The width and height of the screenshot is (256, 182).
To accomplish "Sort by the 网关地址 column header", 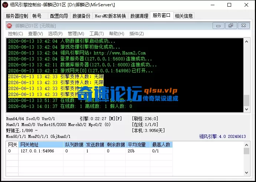I will [41, 145].
